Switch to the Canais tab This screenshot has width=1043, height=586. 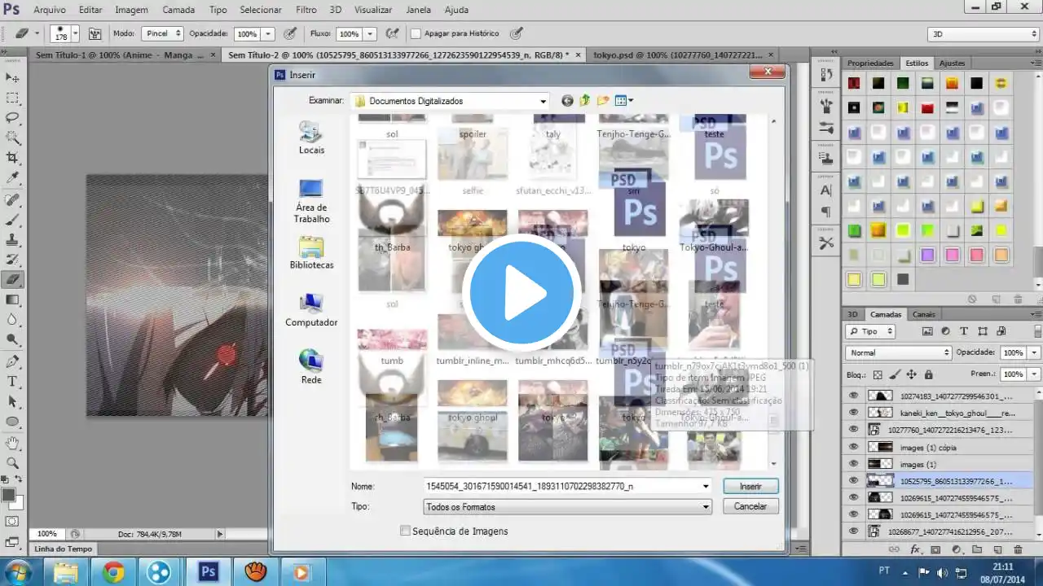pos(923,314)
